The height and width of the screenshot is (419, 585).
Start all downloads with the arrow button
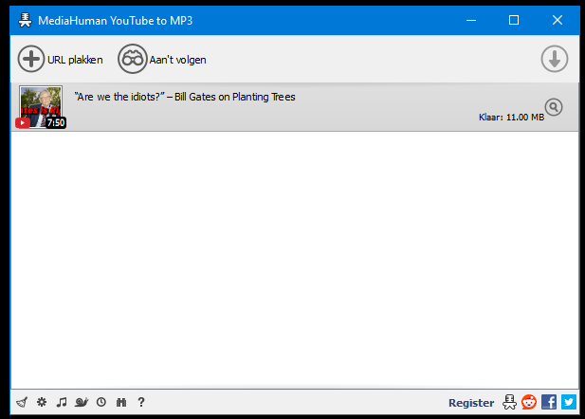coord(555,59)
